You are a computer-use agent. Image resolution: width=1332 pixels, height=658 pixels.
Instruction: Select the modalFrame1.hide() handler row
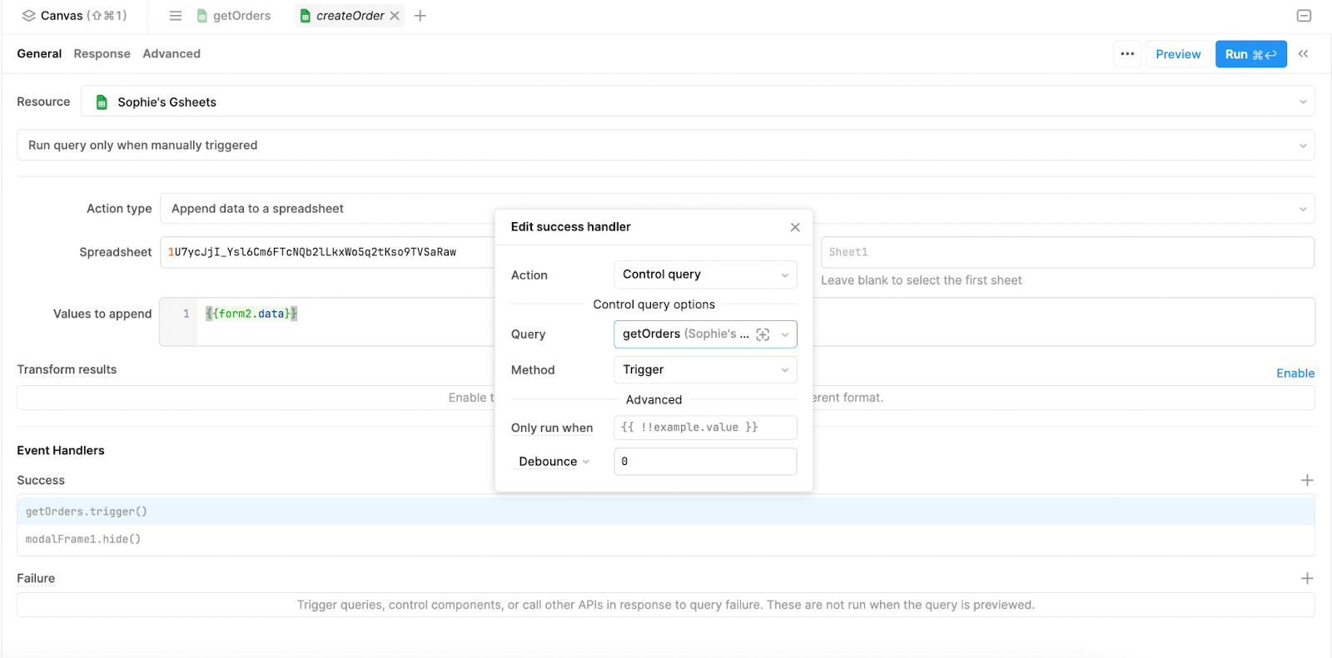[666, 539]
